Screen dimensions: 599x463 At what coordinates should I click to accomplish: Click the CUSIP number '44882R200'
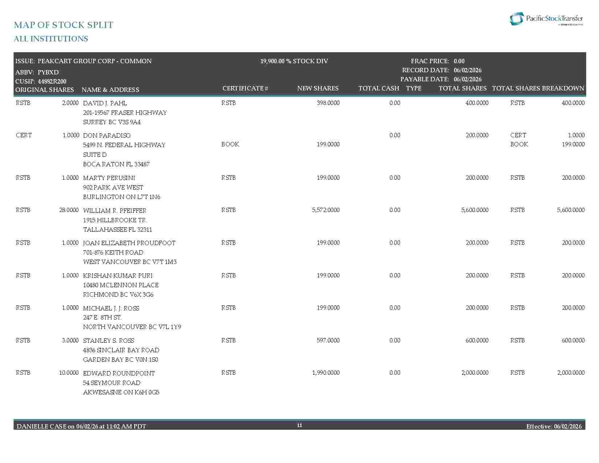pos(52,81)
